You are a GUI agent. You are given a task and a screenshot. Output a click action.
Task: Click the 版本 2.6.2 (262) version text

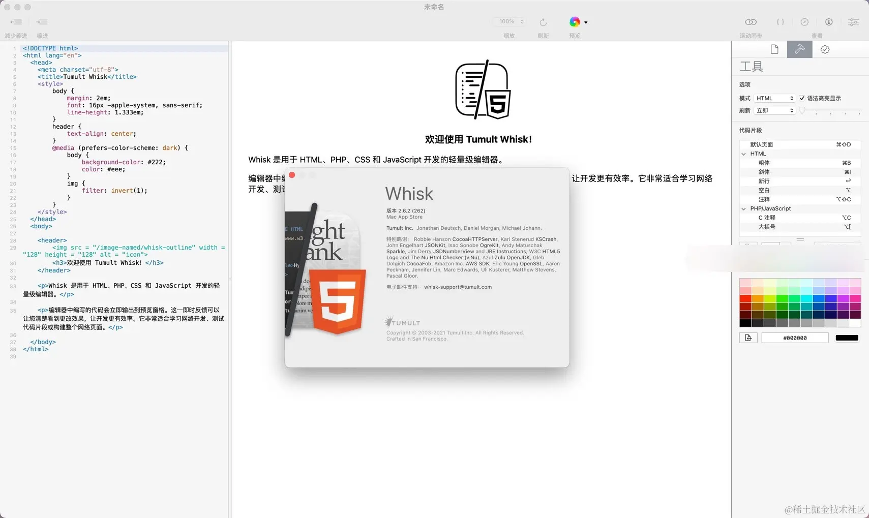(406, 210)
